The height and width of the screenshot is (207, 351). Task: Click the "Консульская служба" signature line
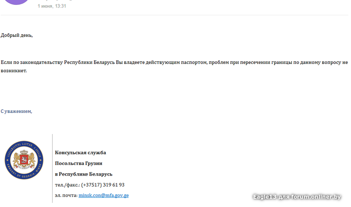80,153
